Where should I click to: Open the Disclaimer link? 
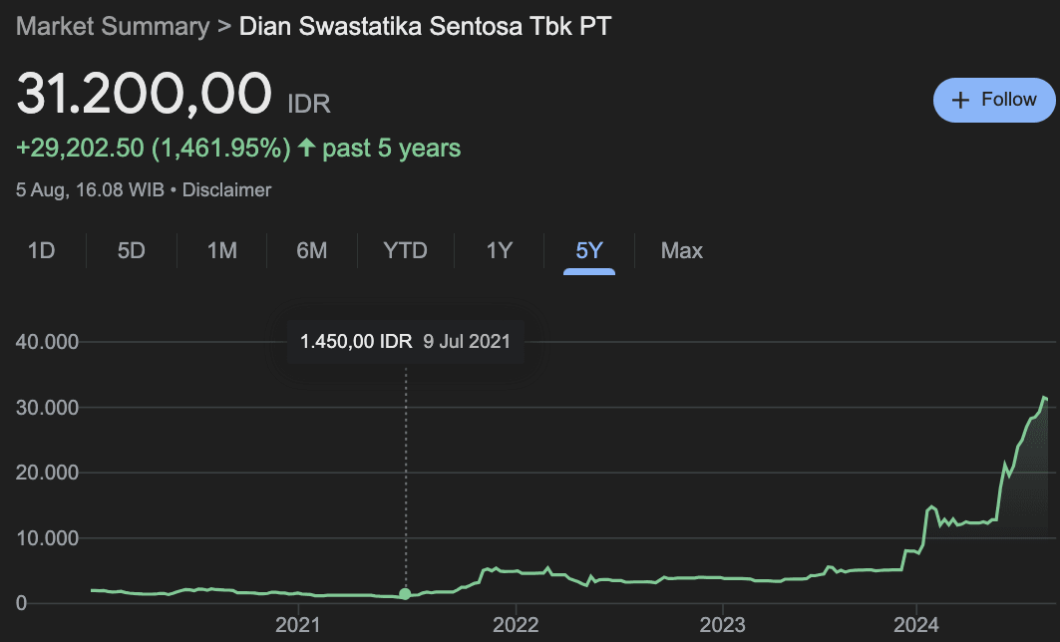click(226, 189)
